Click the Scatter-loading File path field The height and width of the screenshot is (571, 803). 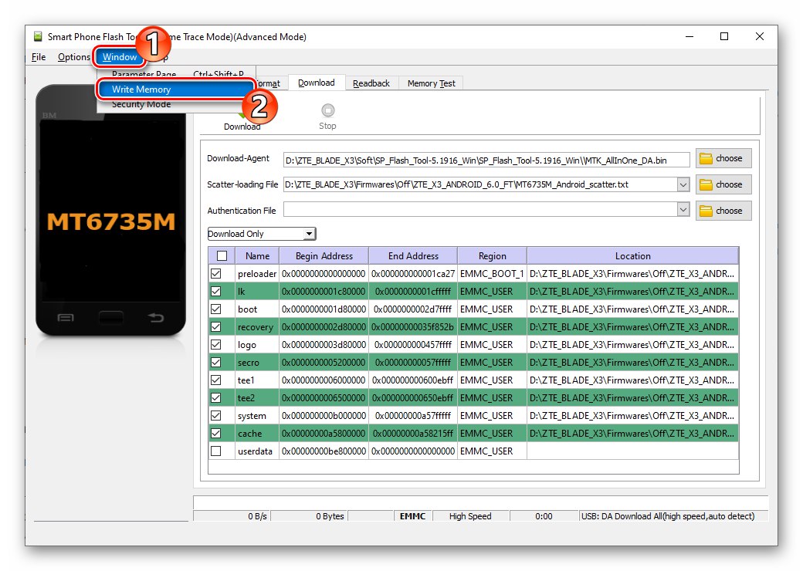point(479,184)
